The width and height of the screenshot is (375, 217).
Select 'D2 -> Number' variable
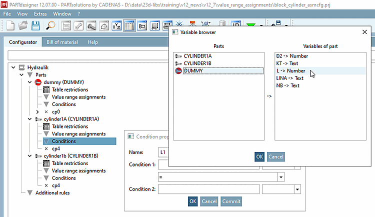(320, 56)
